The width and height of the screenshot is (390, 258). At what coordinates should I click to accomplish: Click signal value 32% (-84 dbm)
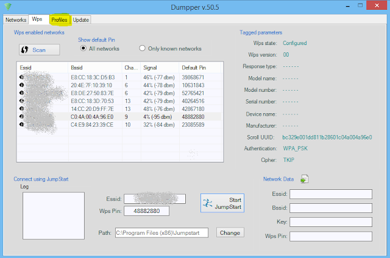coord(159,124)
